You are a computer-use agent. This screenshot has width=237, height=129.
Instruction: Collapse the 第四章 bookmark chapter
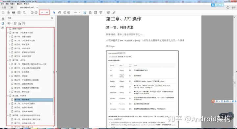coord(8,115)
